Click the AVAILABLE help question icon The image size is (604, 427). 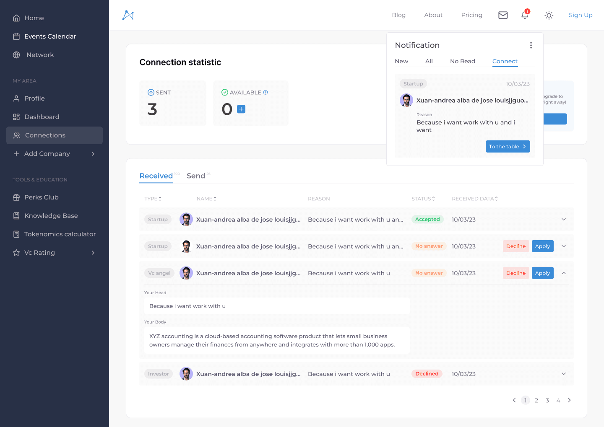point(266,93)
